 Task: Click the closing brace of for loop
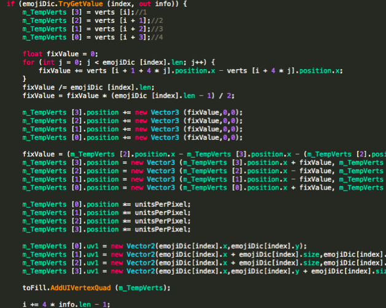pyautogui.click(x=25, y=79)
